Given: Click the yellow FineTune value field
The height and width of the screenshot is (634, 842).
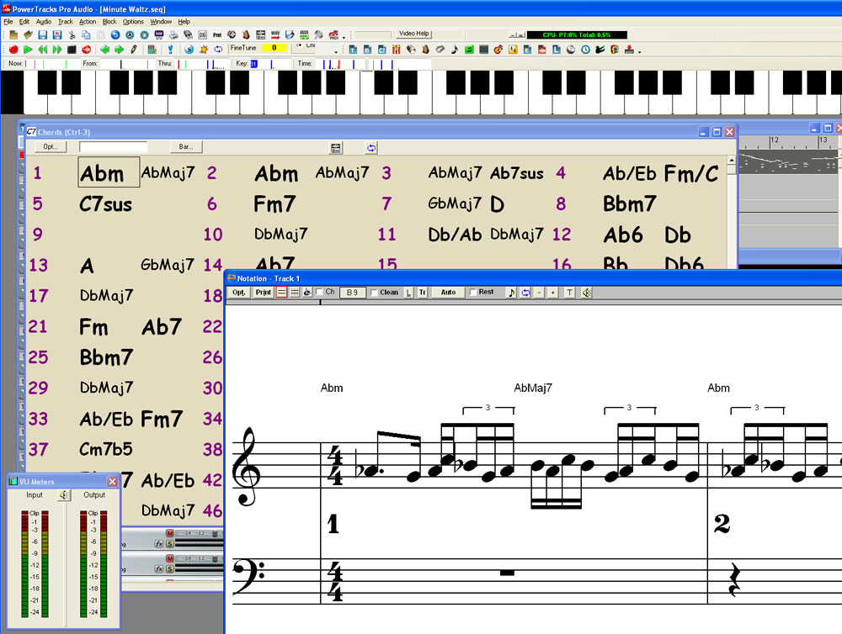Looking at the screenshot, I should coord(274,48).
